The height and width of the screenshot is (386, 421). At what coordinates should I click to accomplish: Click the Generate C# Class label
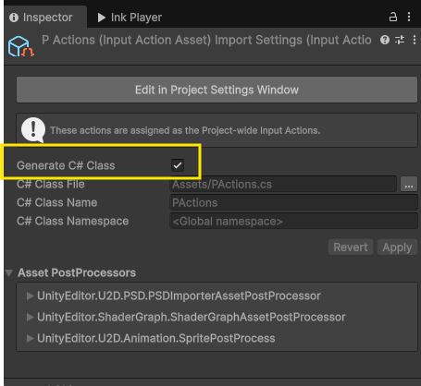pyautogui.click(x=66, y=165)
